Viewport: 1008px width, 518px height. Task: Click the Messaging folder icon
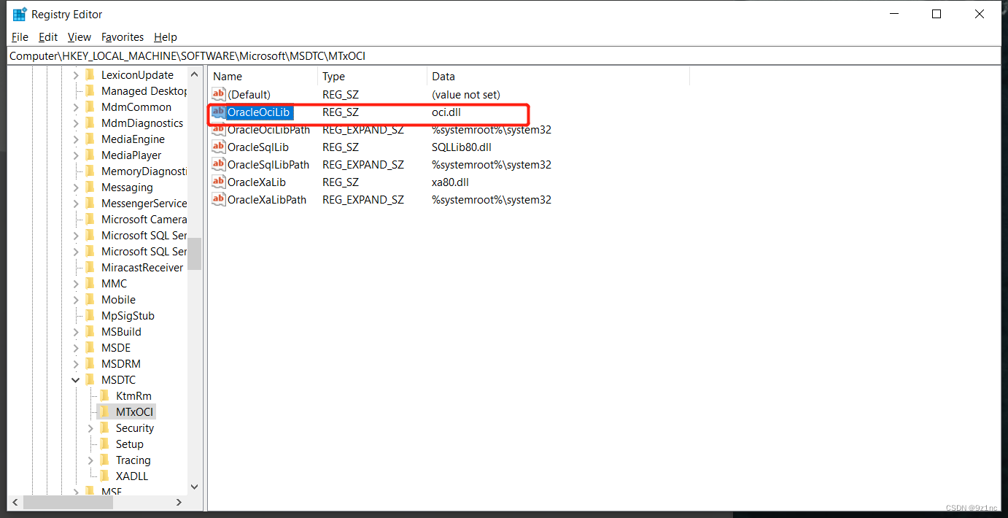(90, 188)
